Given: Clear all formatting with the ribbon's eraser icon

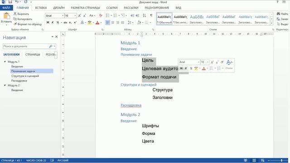Looking at the screenshot, I should point(101,16).
